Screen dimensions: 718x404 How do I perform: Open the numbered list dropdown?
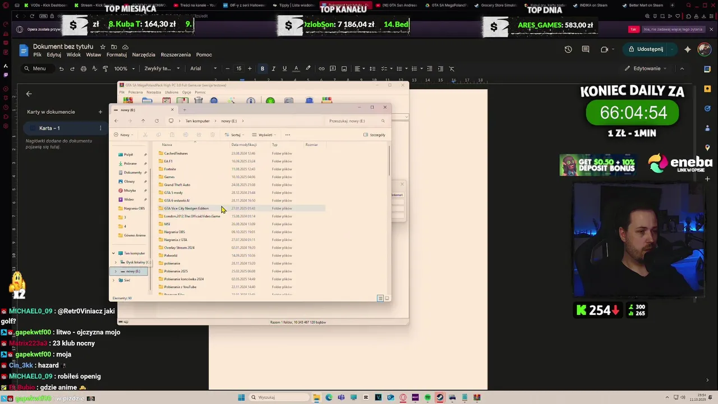point(416,68)
